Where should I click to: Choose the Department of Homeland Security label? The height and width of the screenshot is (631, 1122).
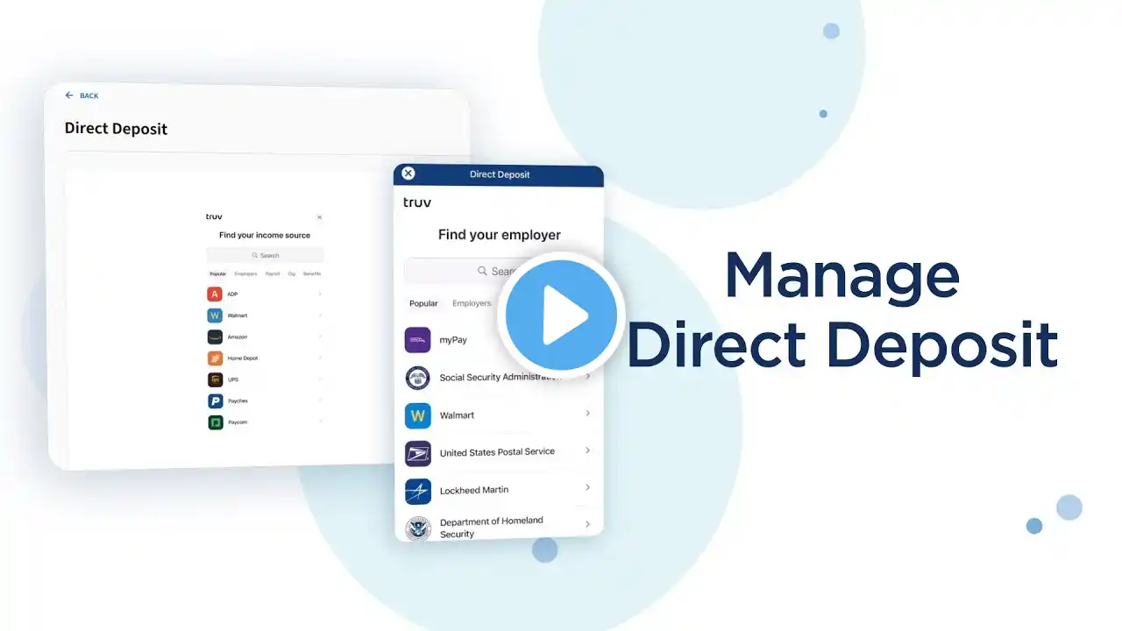click(492, 527)
